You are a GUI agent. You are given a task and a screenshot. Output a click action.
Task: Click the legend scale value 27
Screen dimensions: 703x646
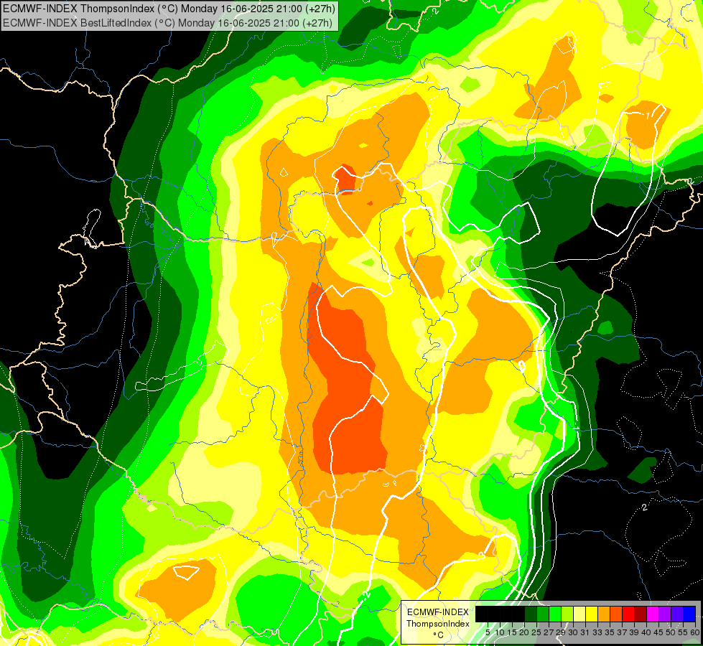coord(549,632)
